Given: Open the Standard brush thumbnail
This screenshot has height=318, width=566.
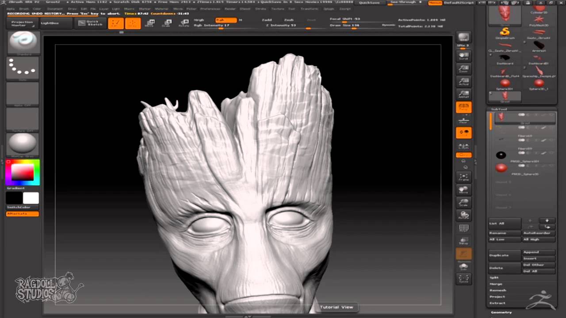Looking at the screenshot, I should coord(23,43).
